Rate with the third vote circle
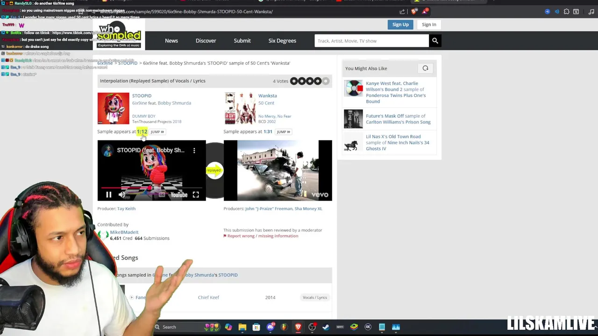This screenshot has width=598, height=336. pyautogui.click(x=310, y=81)
